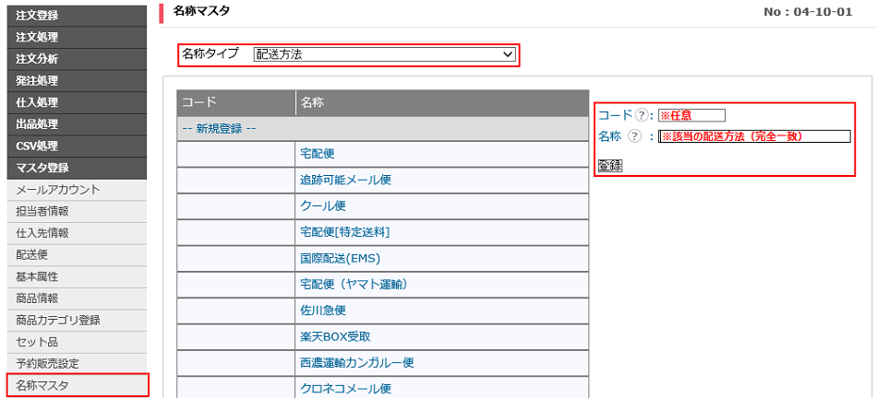Select the -- 新規登録 -- row

pos(382,128)
